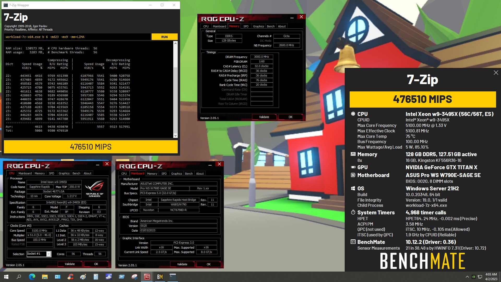Image resolution: width=501 pixels, height=282 pixels.
Task: Click the BenchMate section icon in result panel
Action: 353,242
